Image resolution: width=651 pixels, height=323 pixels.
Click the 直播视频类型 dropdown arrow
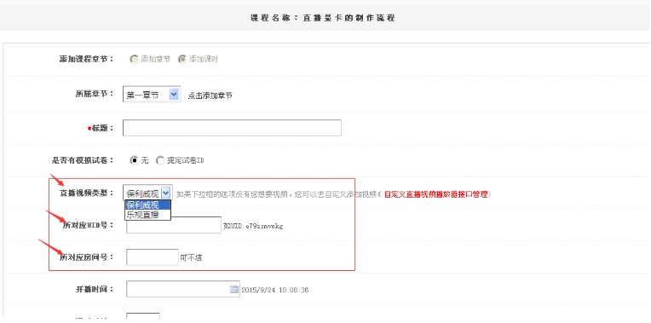[x=165, y=193]
